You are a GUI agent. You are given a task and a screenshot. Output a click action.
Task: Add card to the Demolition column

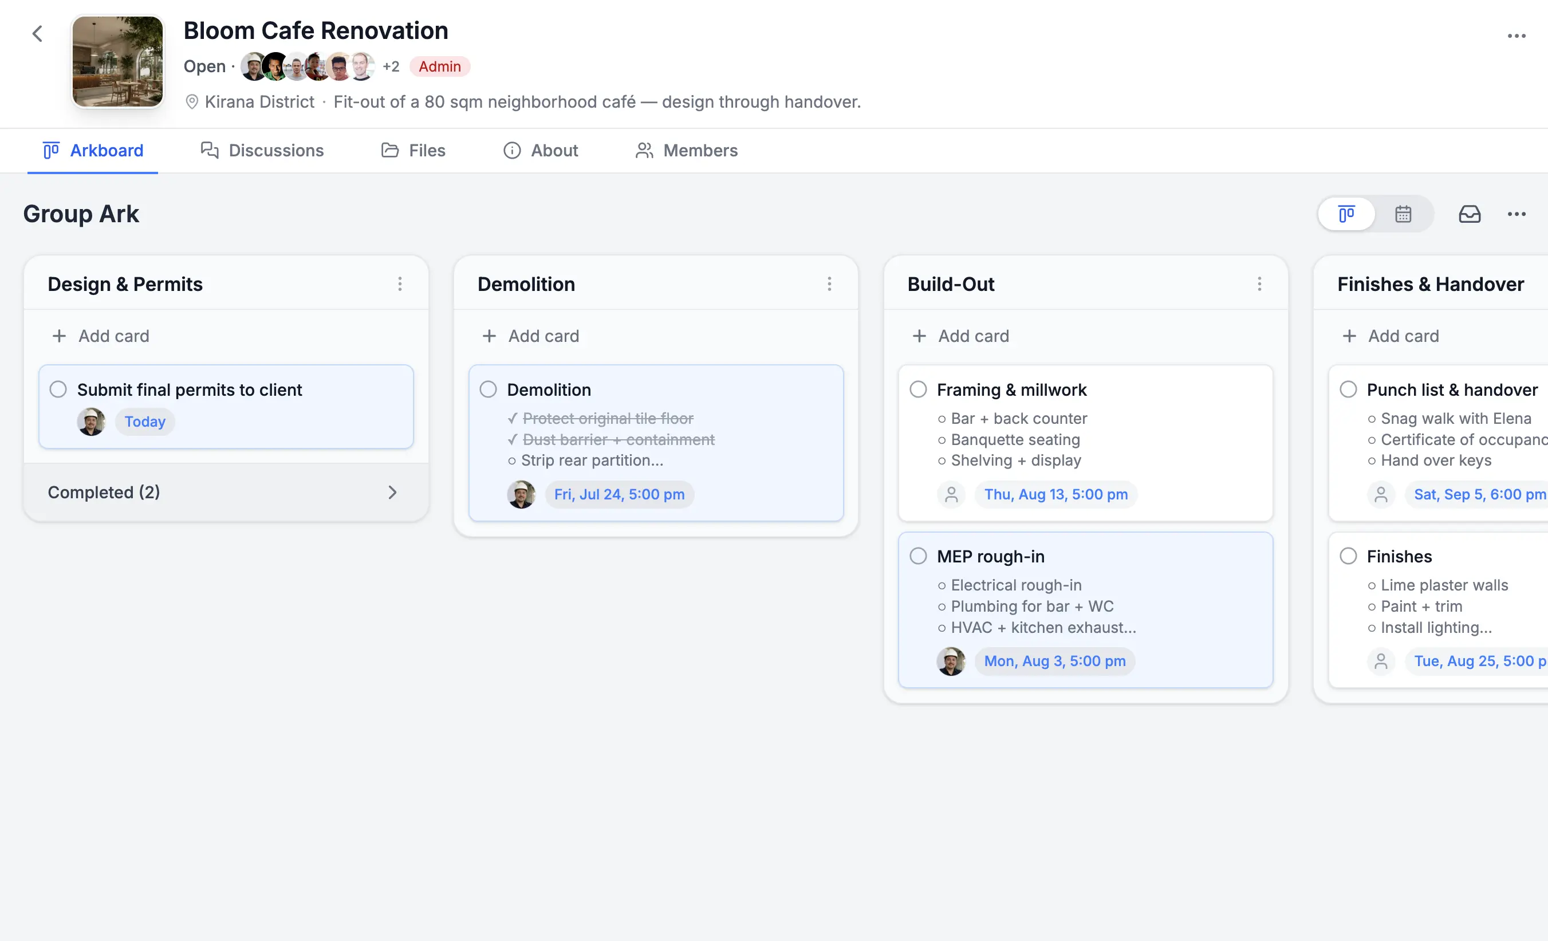pos(531,336)
